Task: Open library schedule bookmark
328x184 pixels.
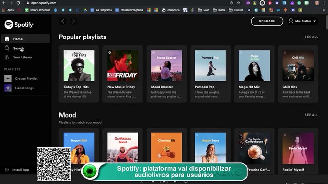Action: [x=37, y=10]
